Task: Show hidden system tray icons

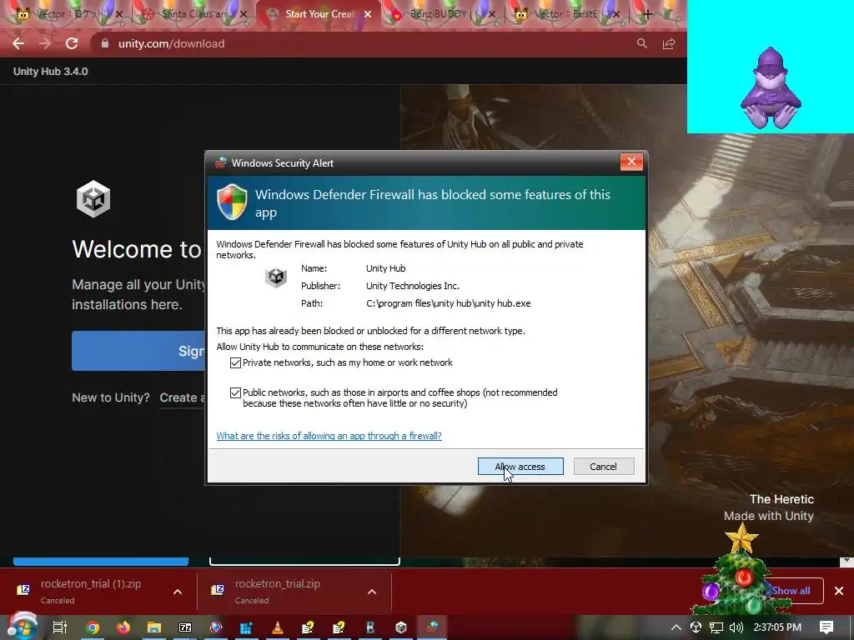Action: pyautogui.click(x=676, y=627)
